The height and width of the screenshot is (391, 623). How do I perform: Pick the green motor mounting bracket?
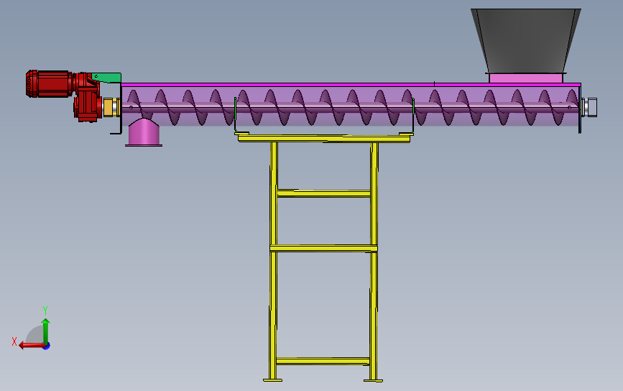(107, 78)
